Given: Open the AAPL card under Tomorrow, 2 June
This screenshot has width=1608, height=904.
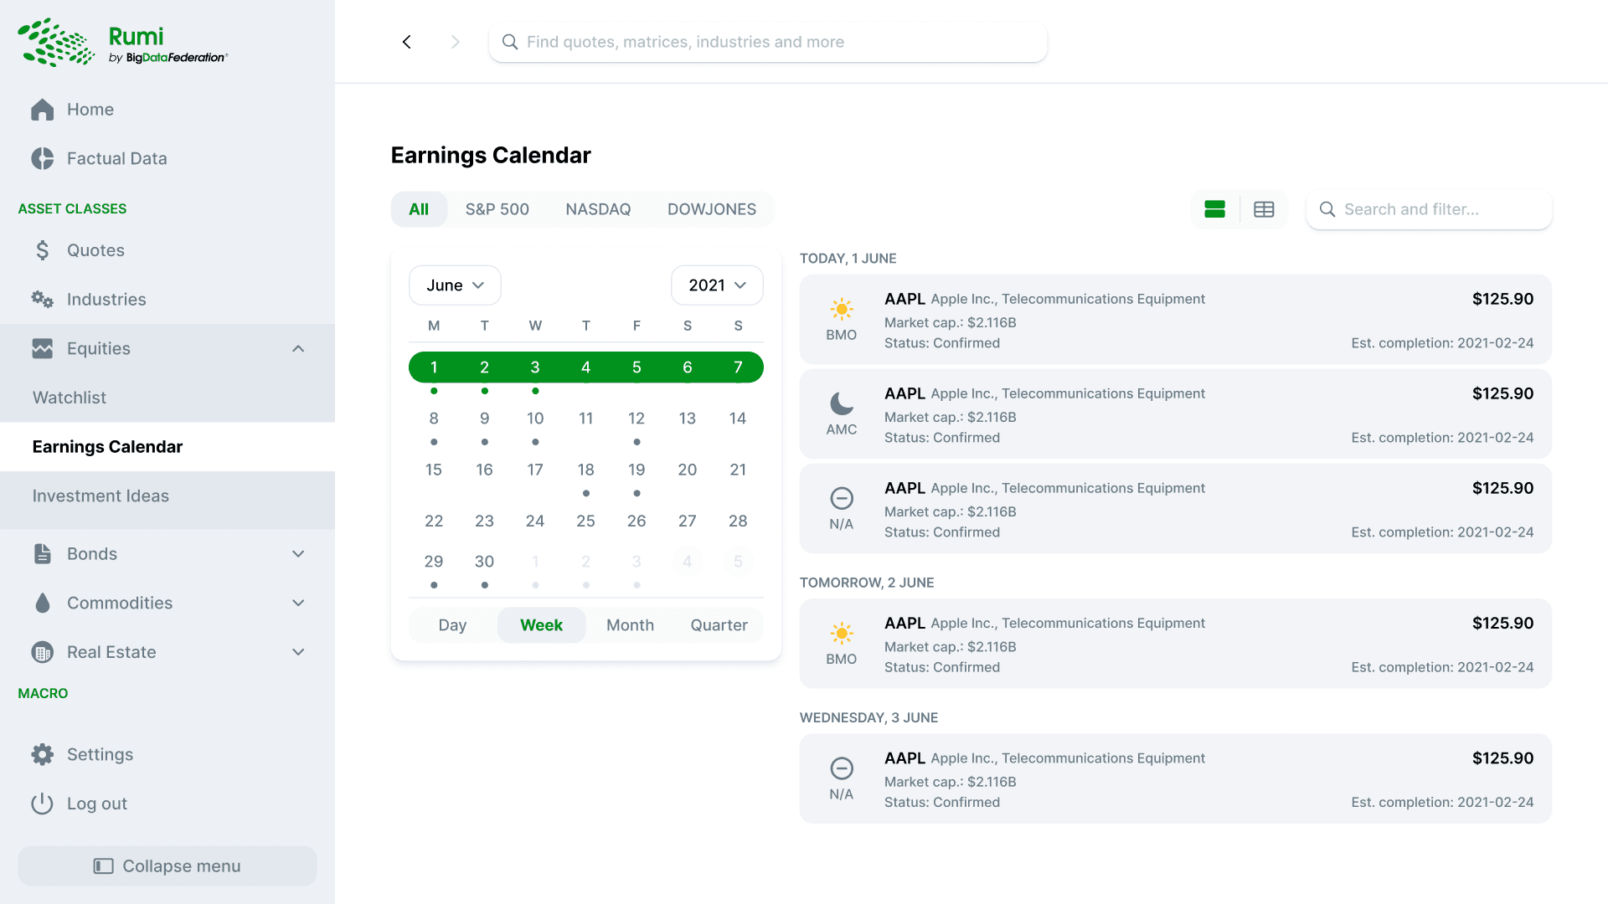Looking at the screenshot, I should tap(1176, 644).
